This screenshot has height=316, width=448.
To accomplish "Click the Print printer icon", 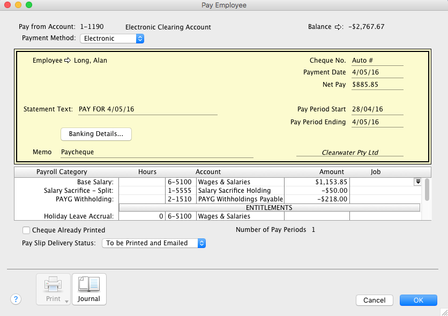I will tap(53, 284).
